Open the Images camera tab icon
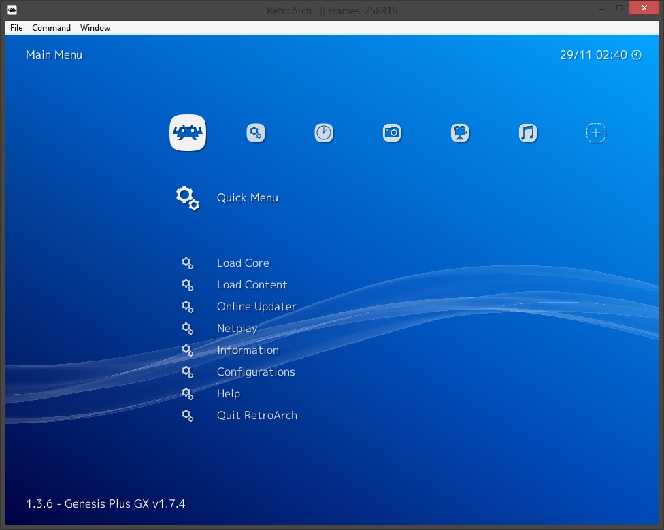Viewport: 664px width, 530px height. coord(392,133)
